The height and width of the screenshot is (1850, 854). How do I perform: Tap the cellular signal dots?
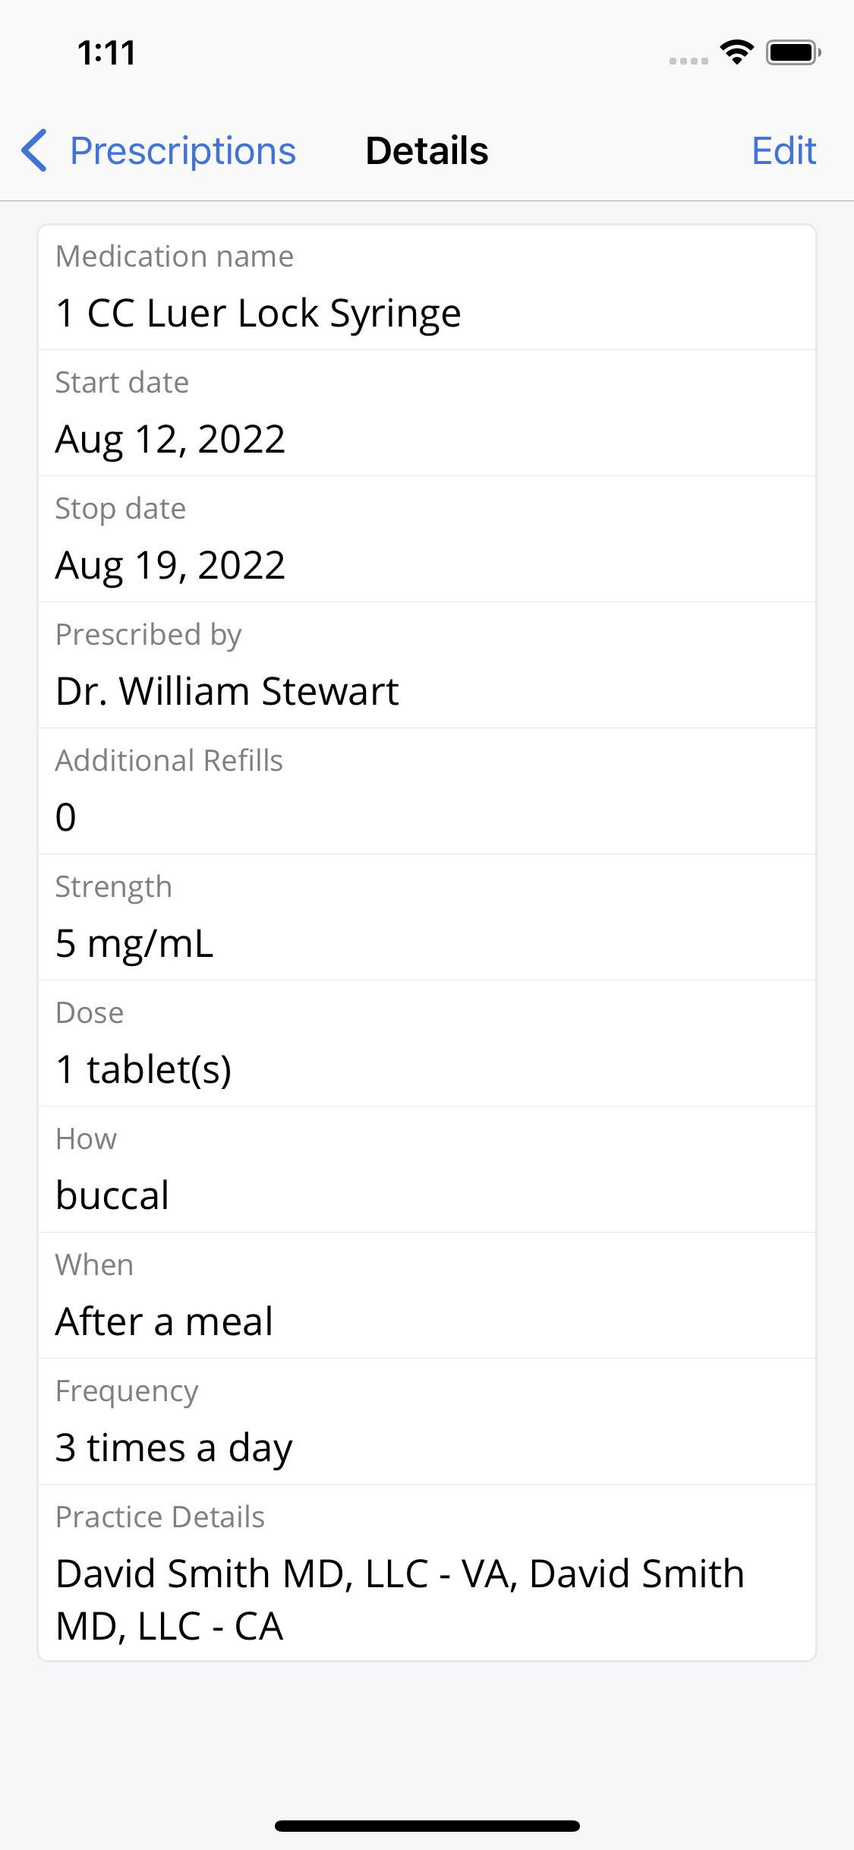pos(689,61)
